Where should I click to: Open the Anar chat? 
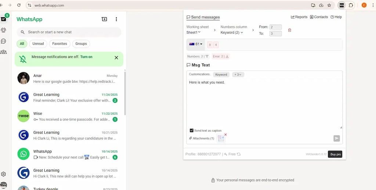[69, 78]
